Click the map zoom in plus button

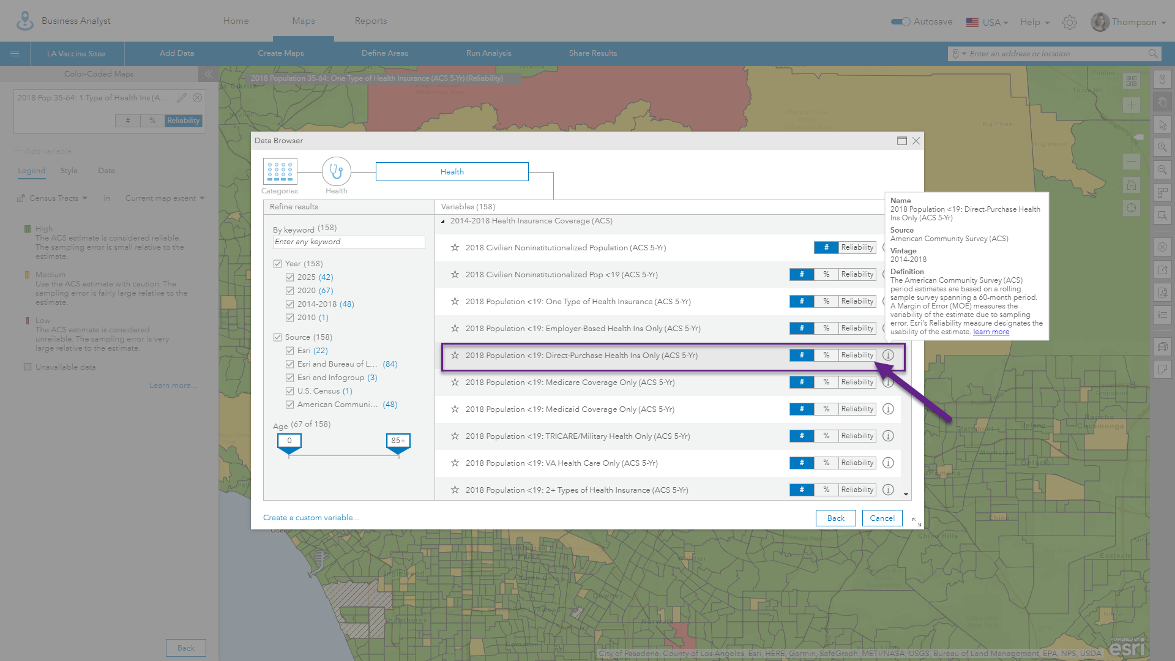[x=1131, y=105]
